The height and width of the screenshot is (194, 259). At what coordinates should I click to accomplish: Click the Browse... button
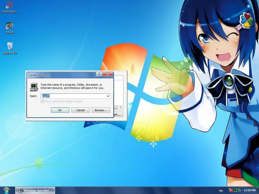tap(101, 110)
